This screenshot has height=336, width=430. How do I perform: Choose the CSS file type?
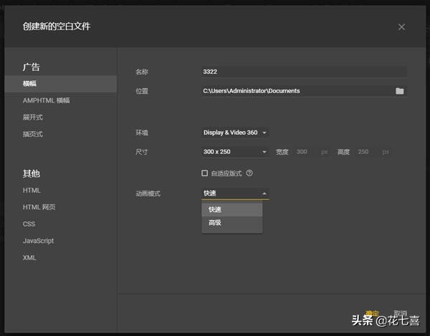tap(29, 224)
